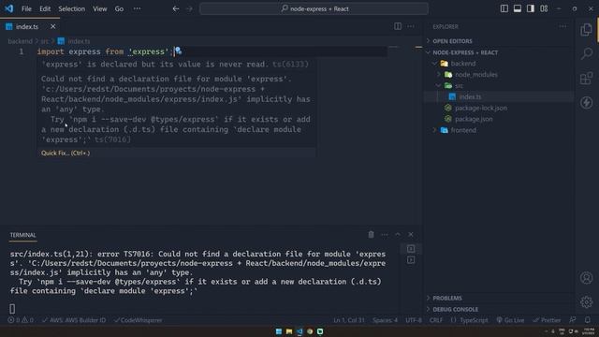Open Windows Start button on taskbar
This screenshot has height=337, width=599.
click(279, 331)
